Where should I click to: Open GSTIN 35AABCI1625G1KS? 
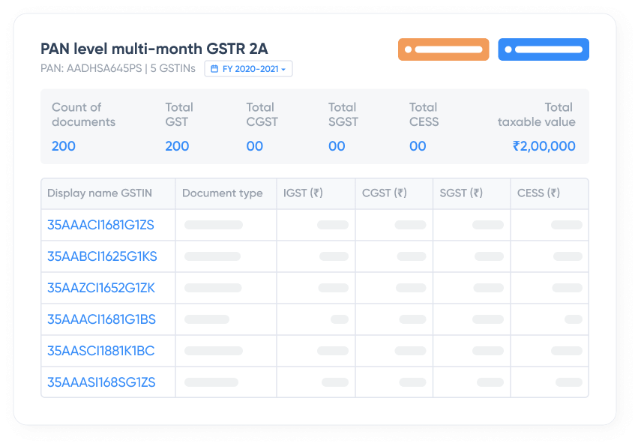click(x=102, y=256)
